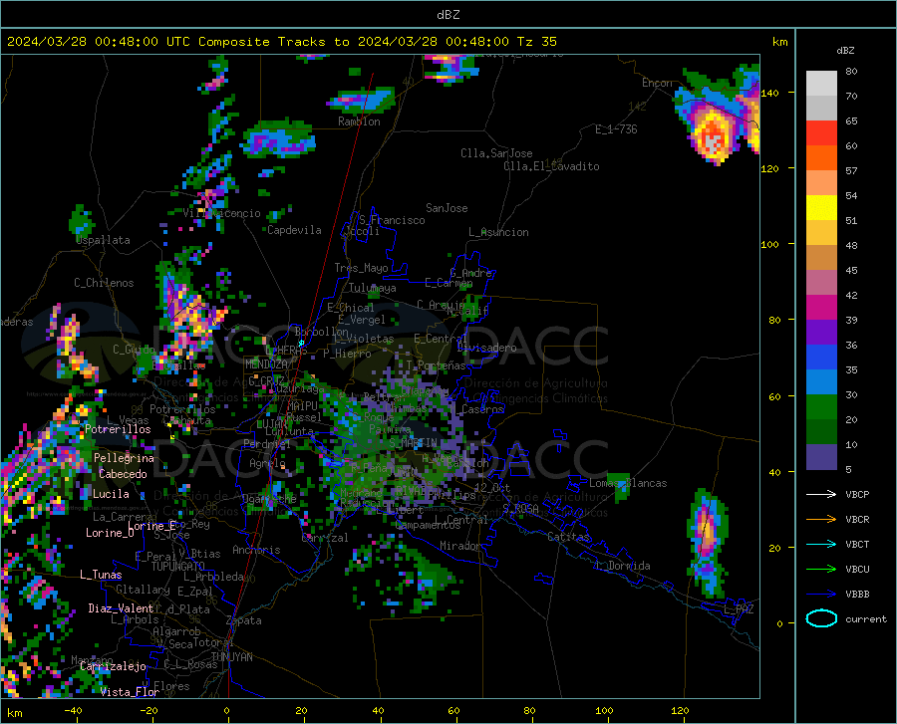897x724 pixels.
Task: Click the Tulumaya place label
Action: coord(373,288)
